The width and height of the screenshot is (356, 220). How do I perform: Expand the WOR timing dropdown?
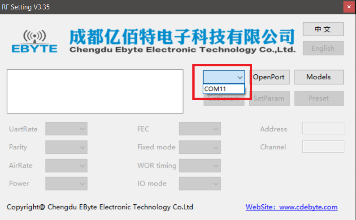click(200, 165)
